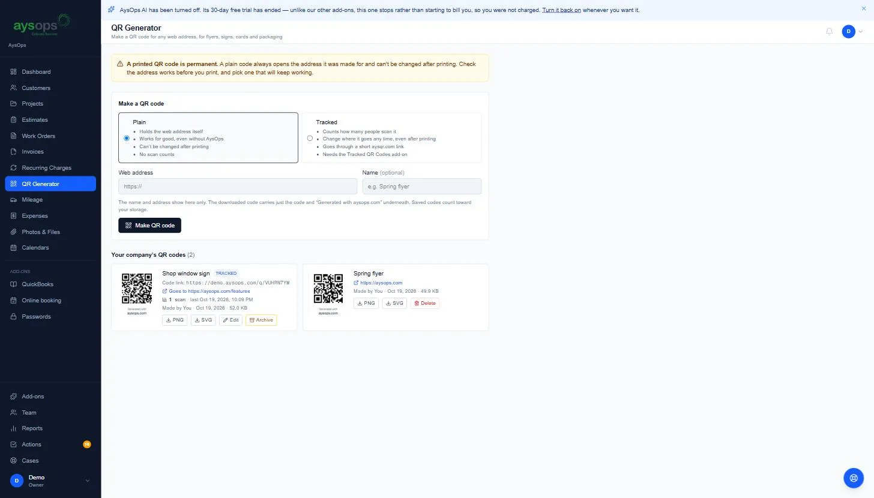Open Passwords add-on

coord(50,317)
